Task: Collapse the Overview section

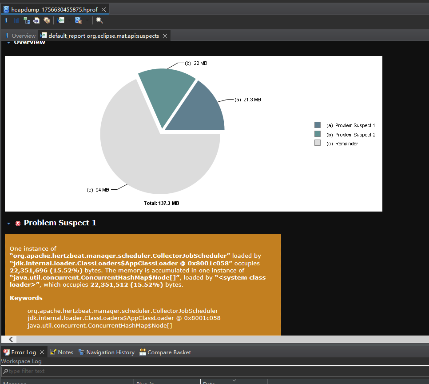Action: tap(8, 43)
